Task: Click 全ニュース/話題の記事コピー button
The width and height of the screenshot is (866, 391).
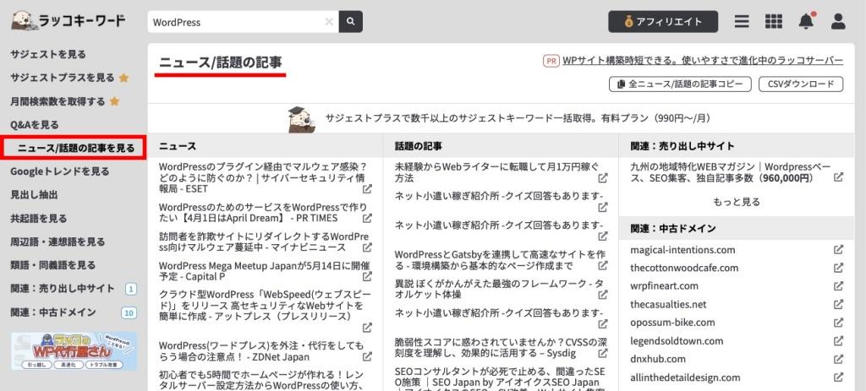Action: coord(680,84)
